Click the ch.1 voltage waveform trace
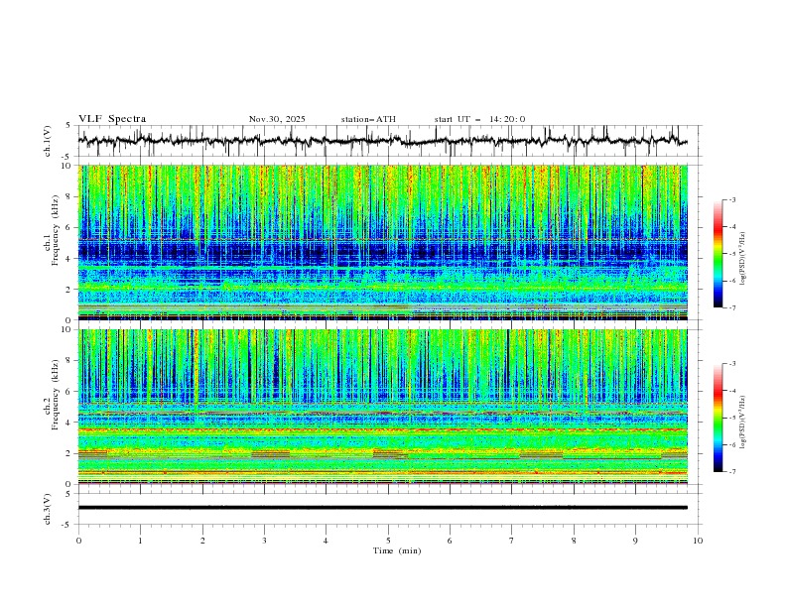This screenshot has width=786, height=607. tap(382, 141)
